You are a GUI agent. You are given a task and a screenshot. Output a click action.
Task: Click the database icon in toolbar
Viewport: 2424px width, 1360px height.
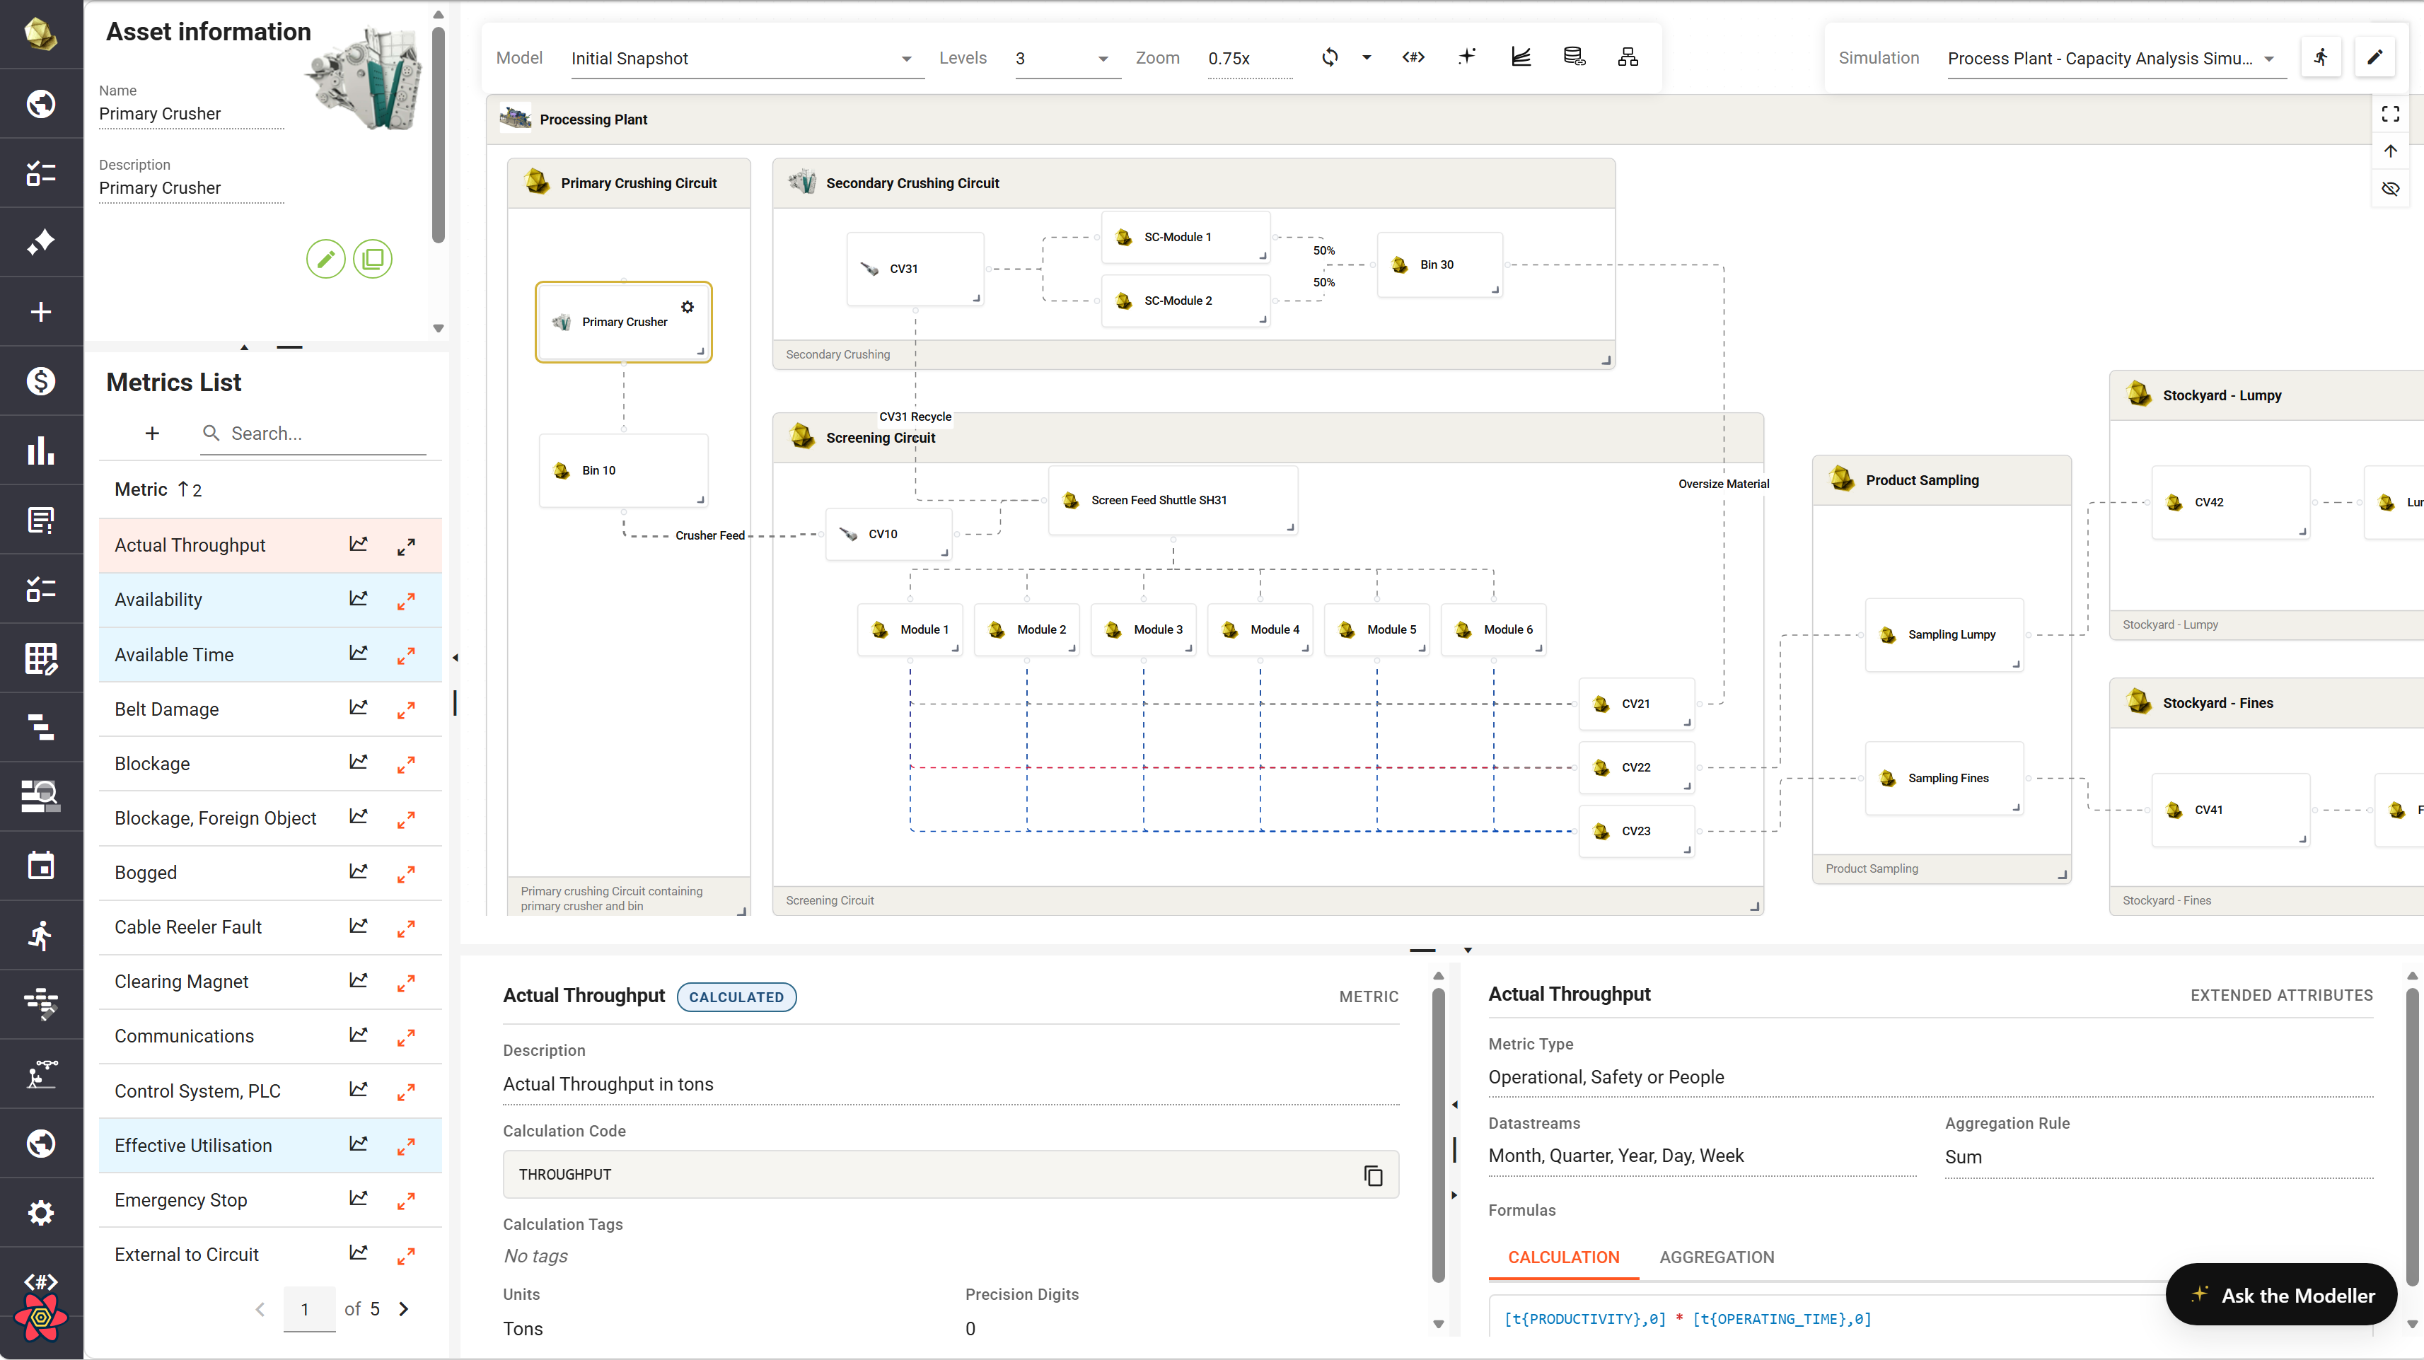point(1575,57)
